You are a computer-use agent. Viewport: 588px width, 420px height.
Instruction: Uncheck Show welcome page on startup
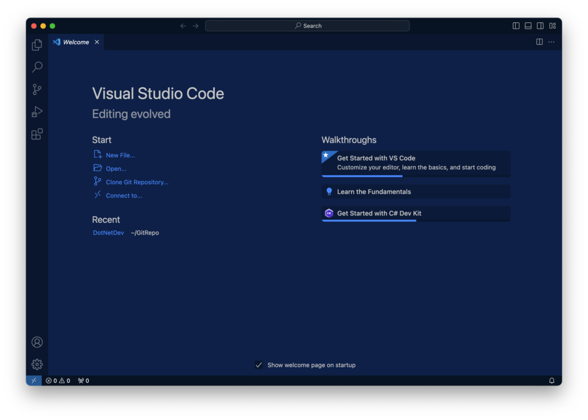(258, 364)
